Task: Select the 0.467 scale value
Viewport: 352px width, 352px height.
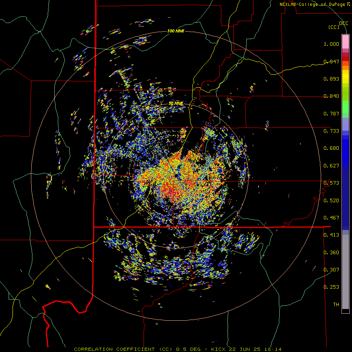Action: (331, 218)
